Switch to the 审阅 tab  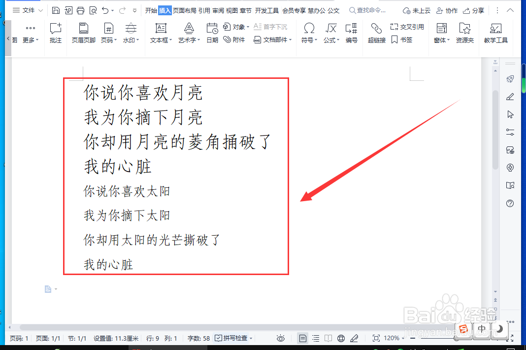tap(218, 10)
